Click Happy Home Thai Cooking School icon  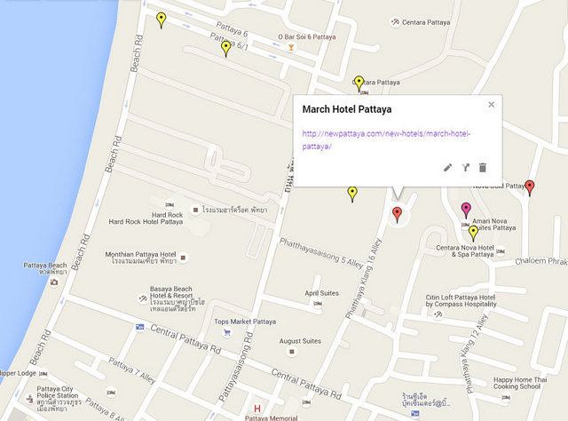click(x=506, y=398)
